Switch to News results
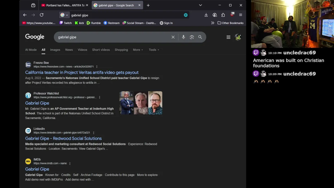This screenshot has width=334, height=188. (69, 50)
